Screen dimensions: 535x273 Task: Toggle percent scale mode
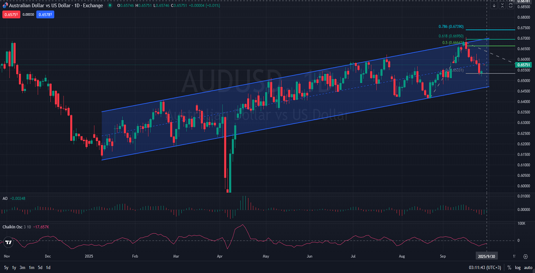509,267
